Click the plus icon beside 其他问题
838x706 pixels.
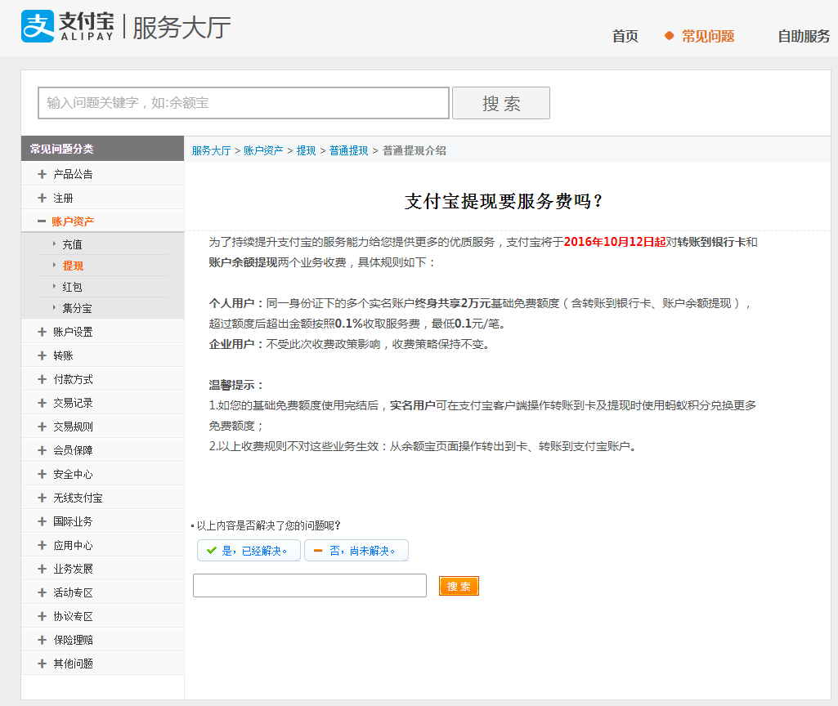pyautogui.click(x=42, y=664)
